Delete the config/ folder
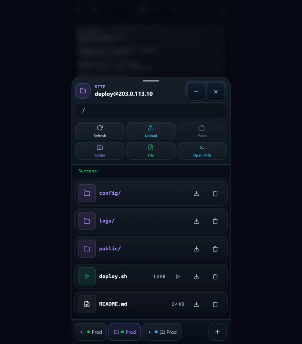 click(215, 193)
